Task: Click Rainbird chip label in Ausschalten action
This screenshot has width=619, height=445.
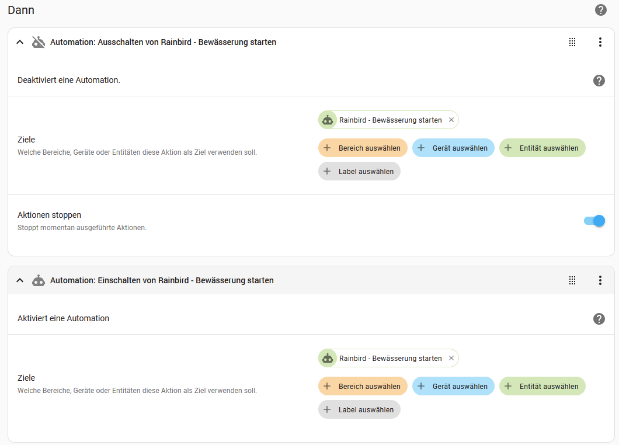Action: 391,120
